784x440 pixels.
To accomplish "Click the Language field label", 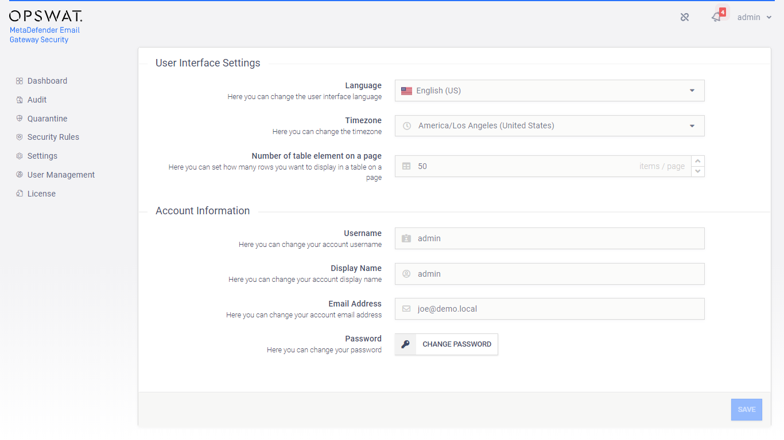I will [363, 85].
